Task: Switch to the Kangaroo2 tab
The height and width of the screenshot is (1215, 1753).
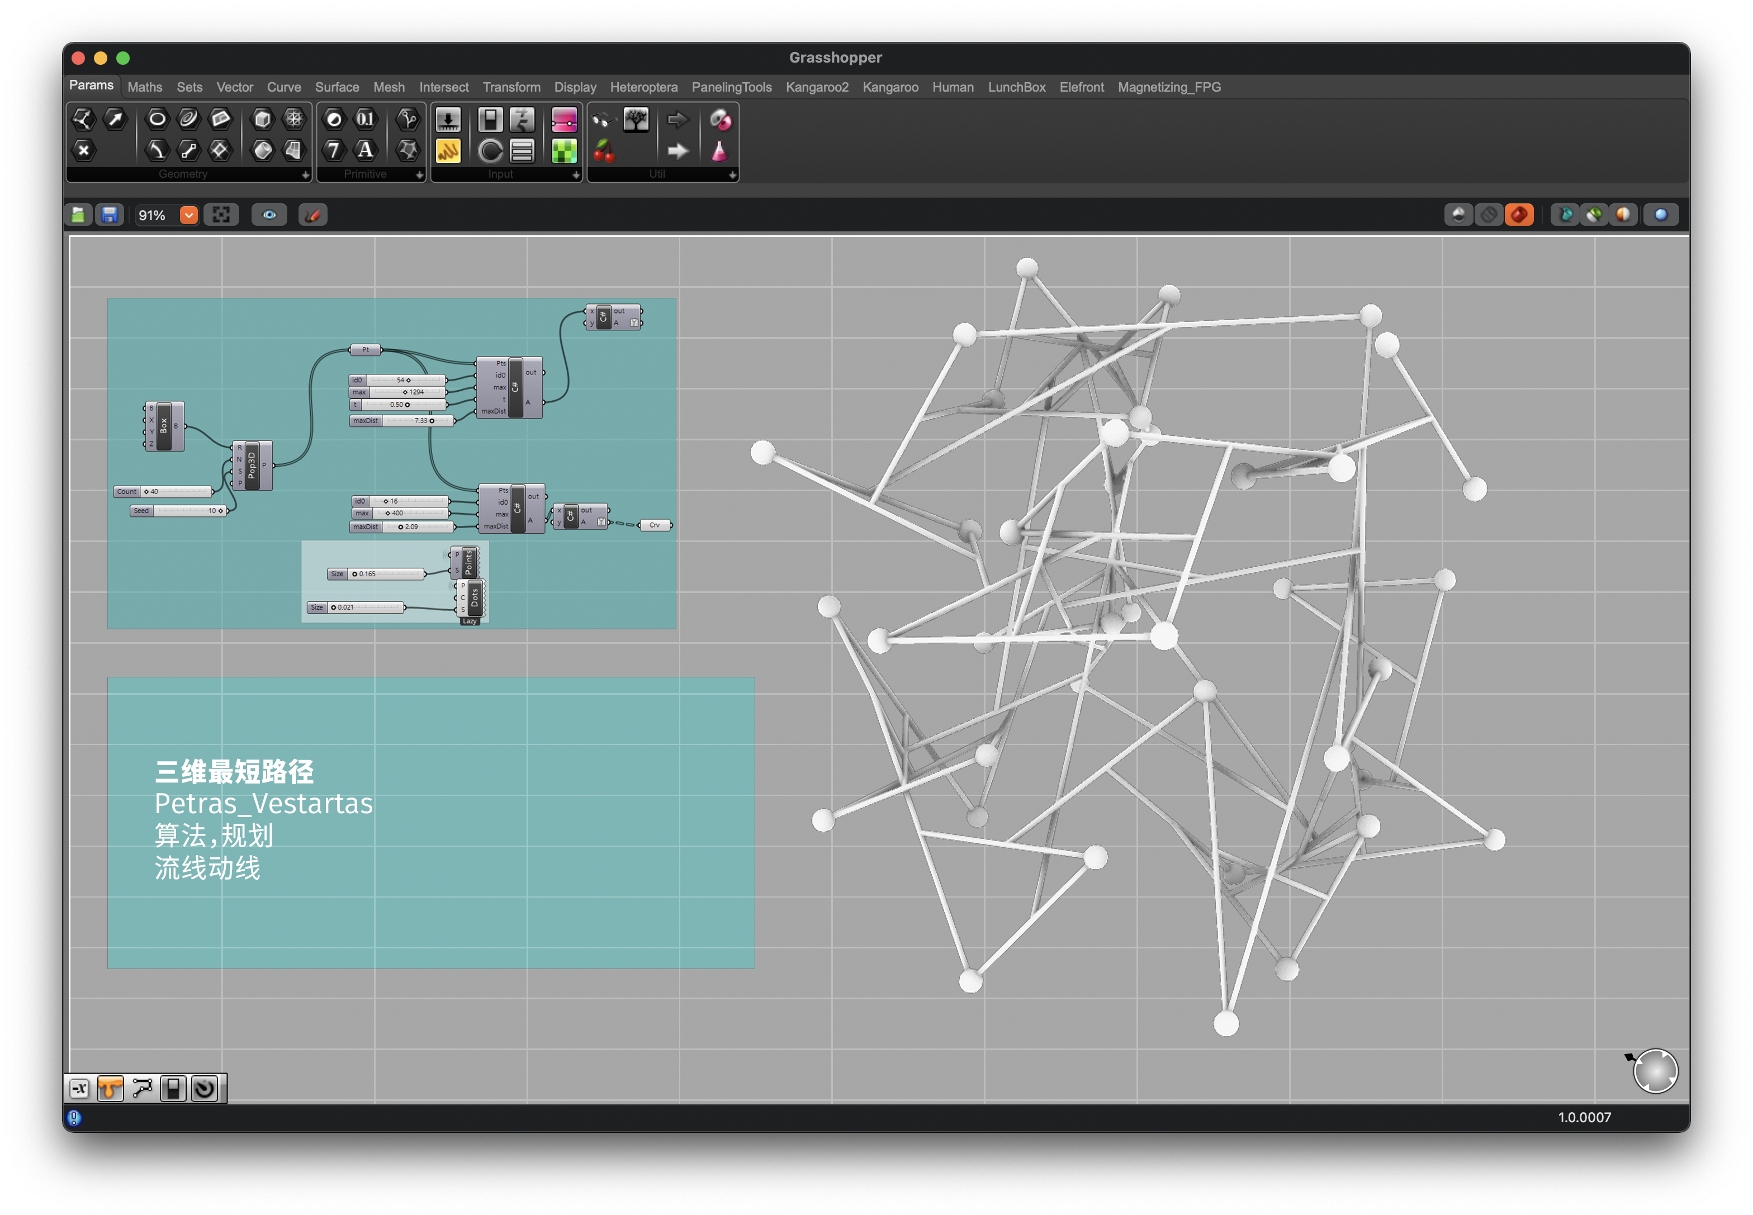Action: pyautogui.click(x=816, y=87)
